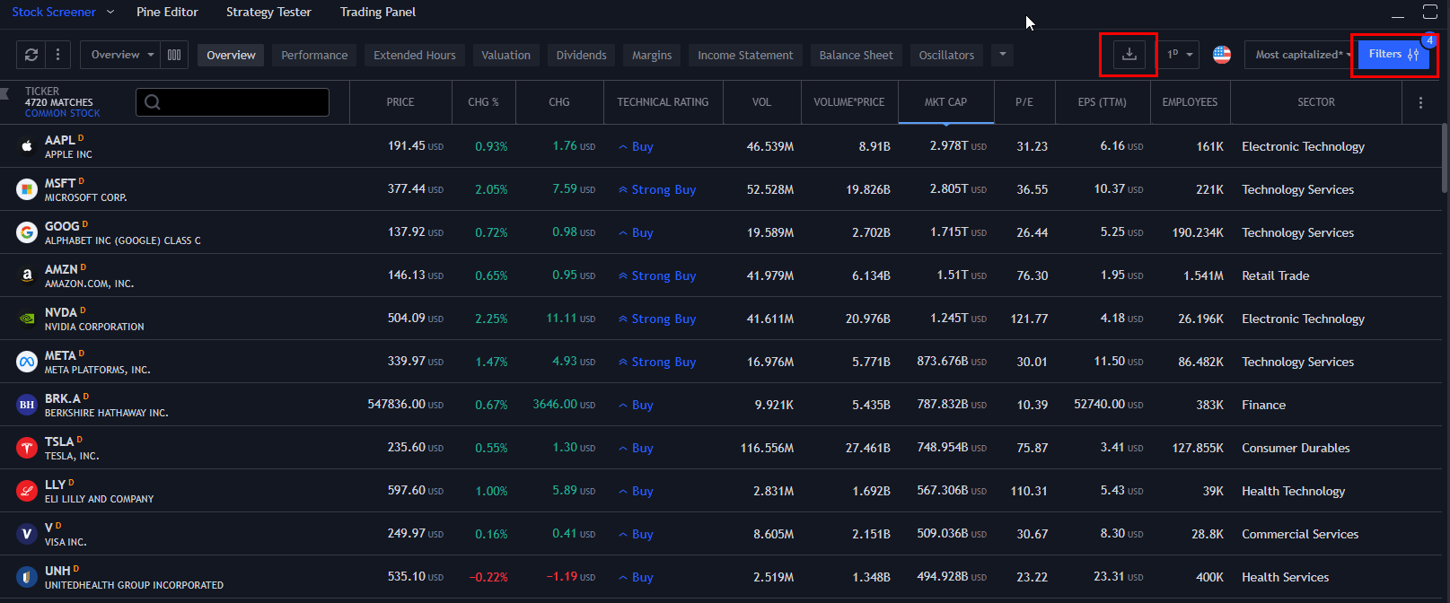The image size is (1450, 603).
Task: Open the TSLA ticker symbol
Action: (59, 441)
